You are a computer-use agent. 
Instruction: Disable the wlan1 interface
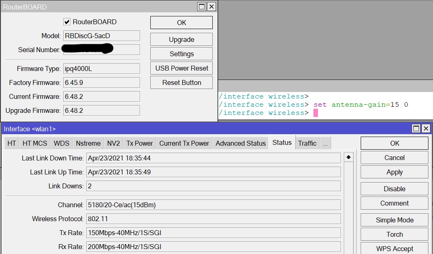click(395, 189)
